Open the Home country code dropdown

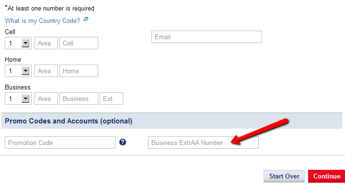tap(25, 71)
